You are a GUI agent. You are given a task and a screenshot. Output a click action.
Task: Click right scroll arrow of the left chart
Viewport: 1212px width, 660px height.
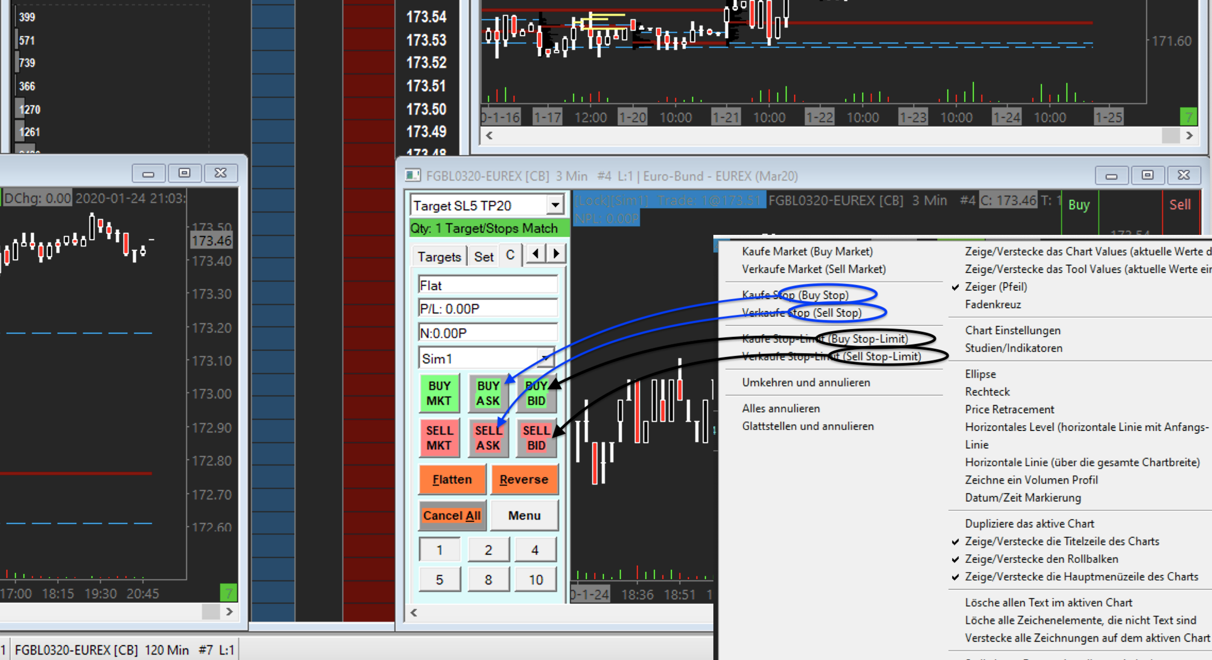click(x=229, y=612)
